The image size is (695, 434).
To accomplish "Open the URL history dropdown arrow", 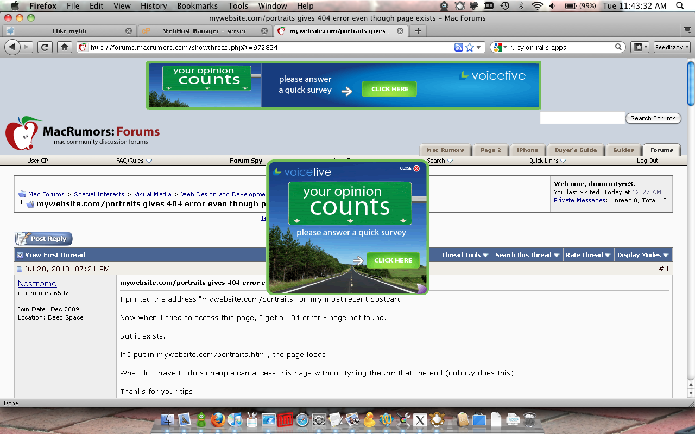I will [x=479, y=47].
